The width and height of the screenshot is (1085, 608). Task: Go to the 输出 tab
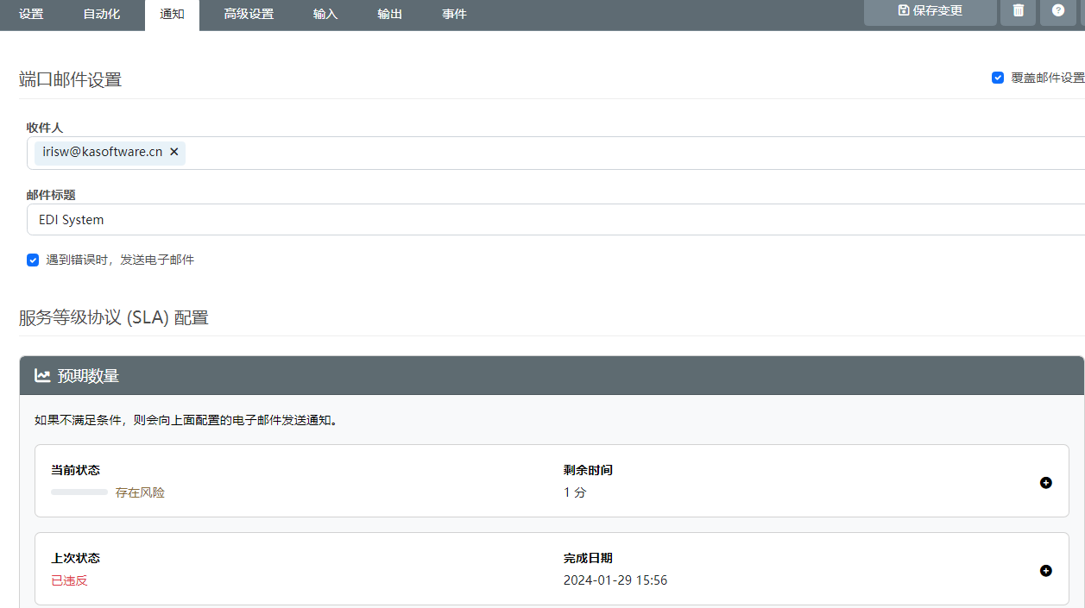(x=390, y=14)
